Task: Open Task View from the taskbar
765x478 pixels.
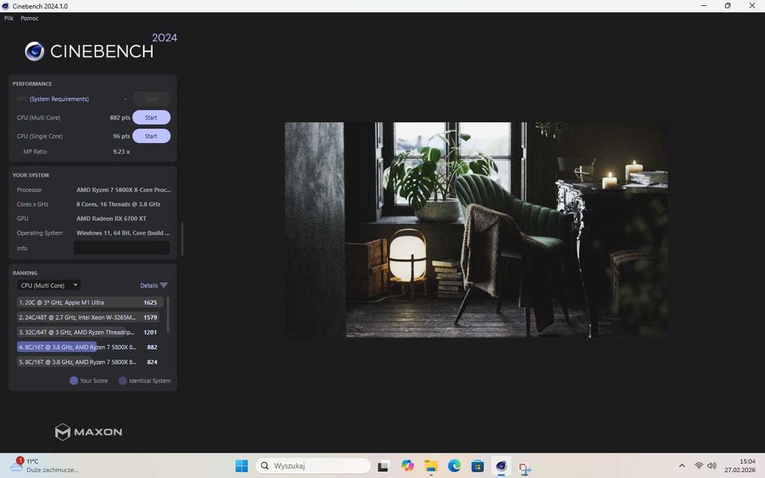Action: [x=383, y=466]
